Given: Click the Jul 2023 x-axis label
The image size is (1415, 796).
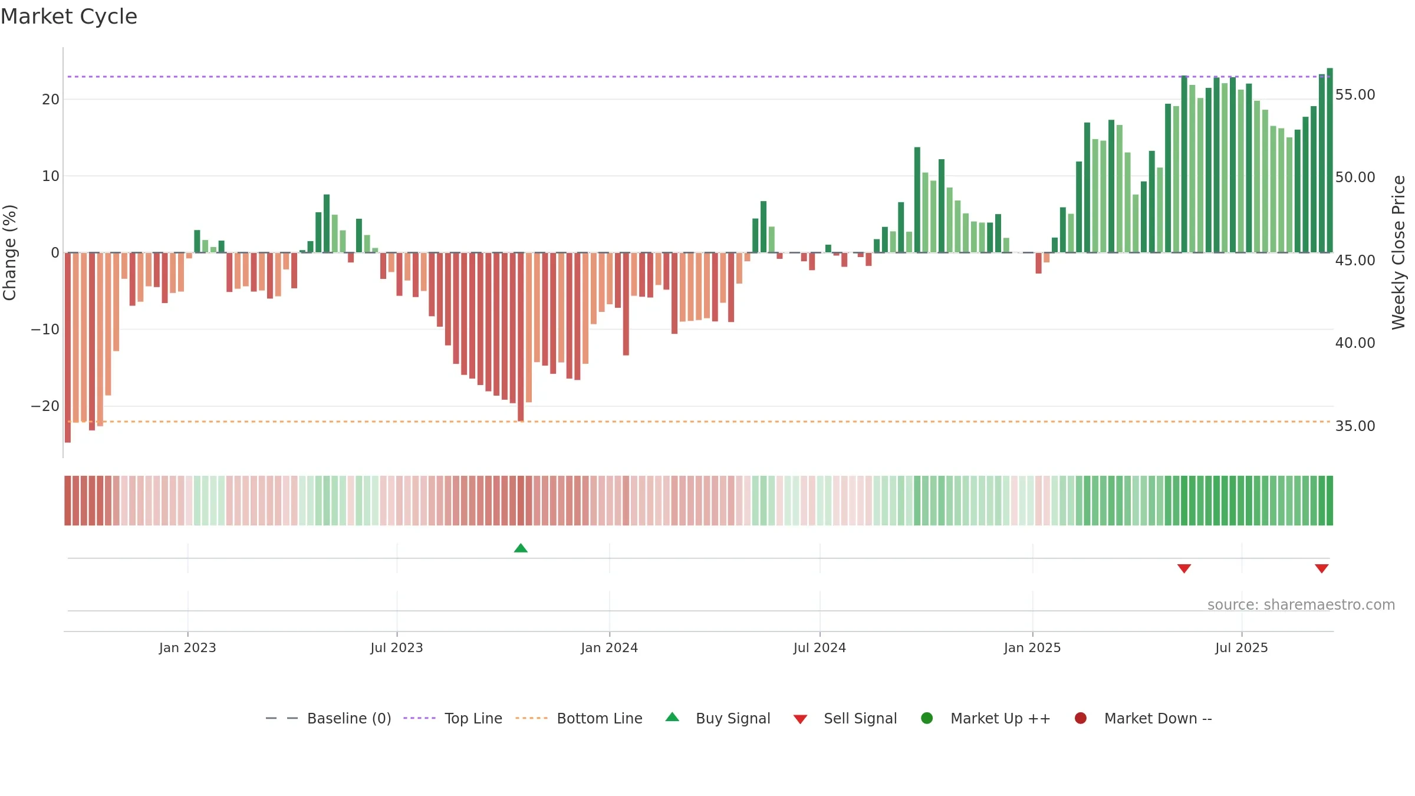Looking at the screenshot, I should pyautogui.click(x=397, y=648).
